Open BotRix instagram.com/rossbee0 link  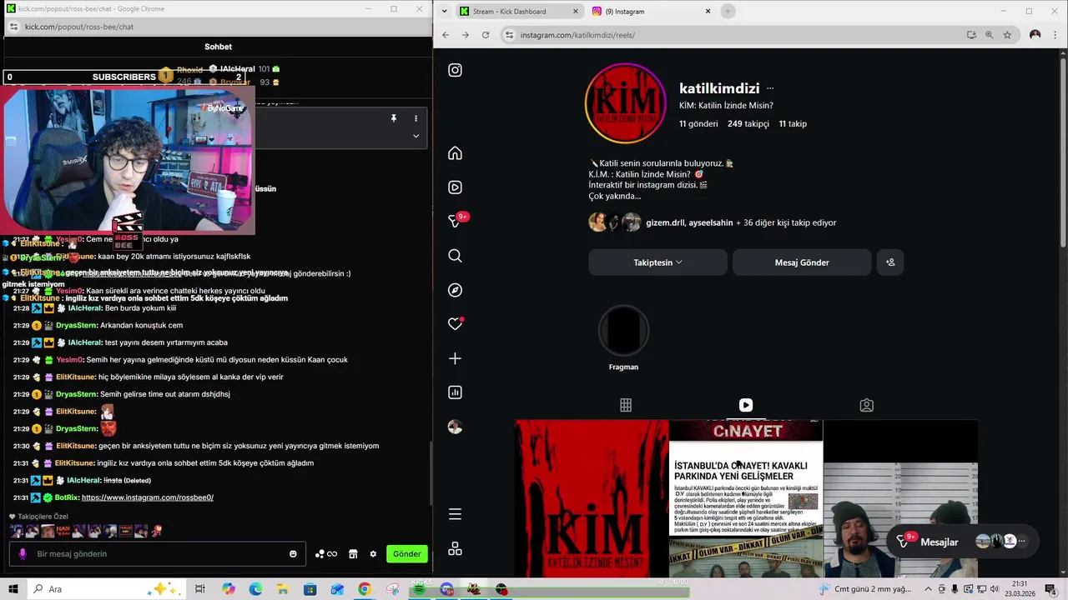pos(148,497)
